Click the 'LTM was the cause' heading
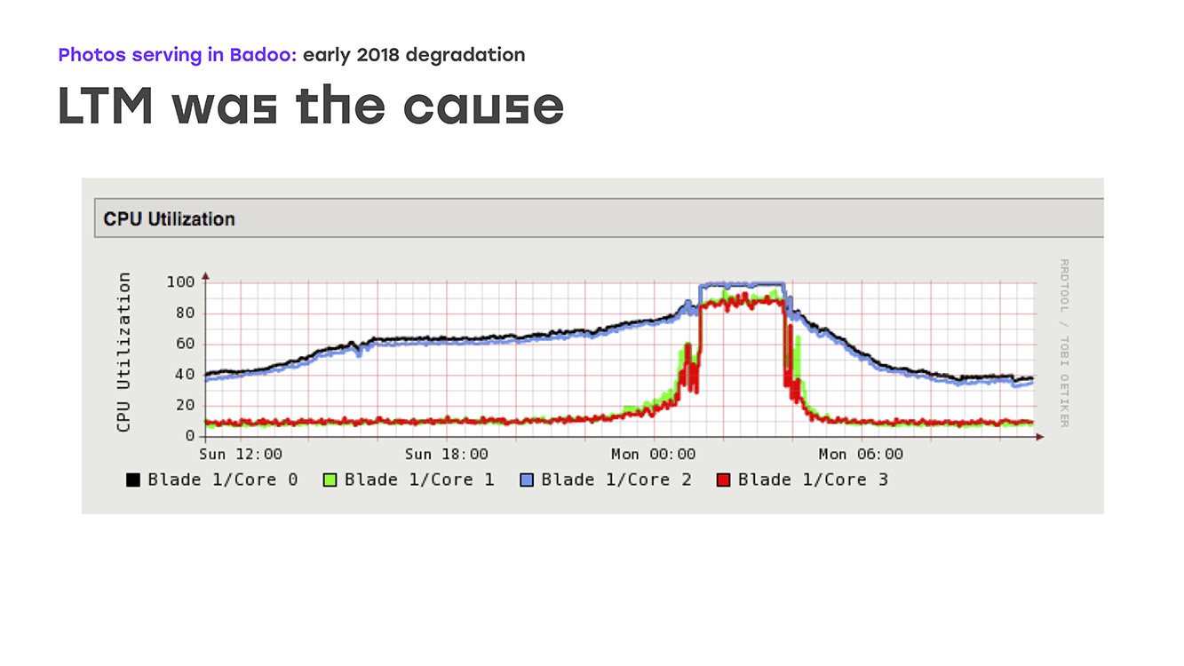1184x666 pixels. click(311, 106)
